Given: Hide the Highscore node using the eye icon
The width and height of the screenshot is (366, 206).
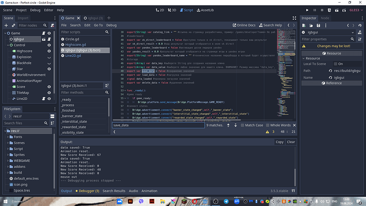Looking at the screenshot, I should point(49,51).
